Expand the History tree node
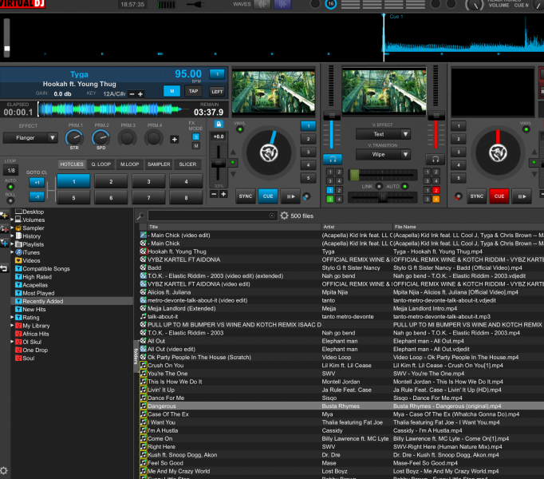This screenshot has height=479, width=544. [12, 236]
